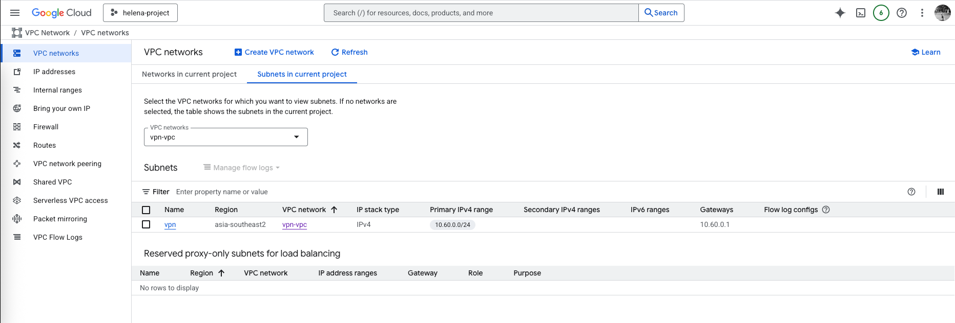
Task: Click the user account avatar
Action: coord(942,13)
